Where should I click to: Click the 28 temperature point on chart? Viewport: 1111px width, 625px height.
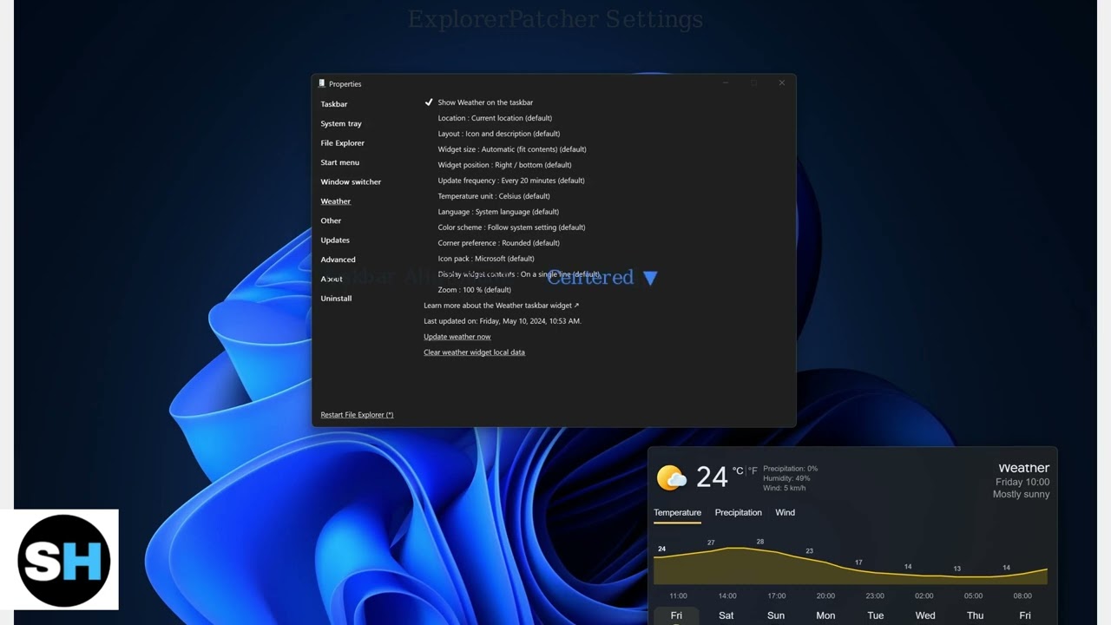[759, 542]
